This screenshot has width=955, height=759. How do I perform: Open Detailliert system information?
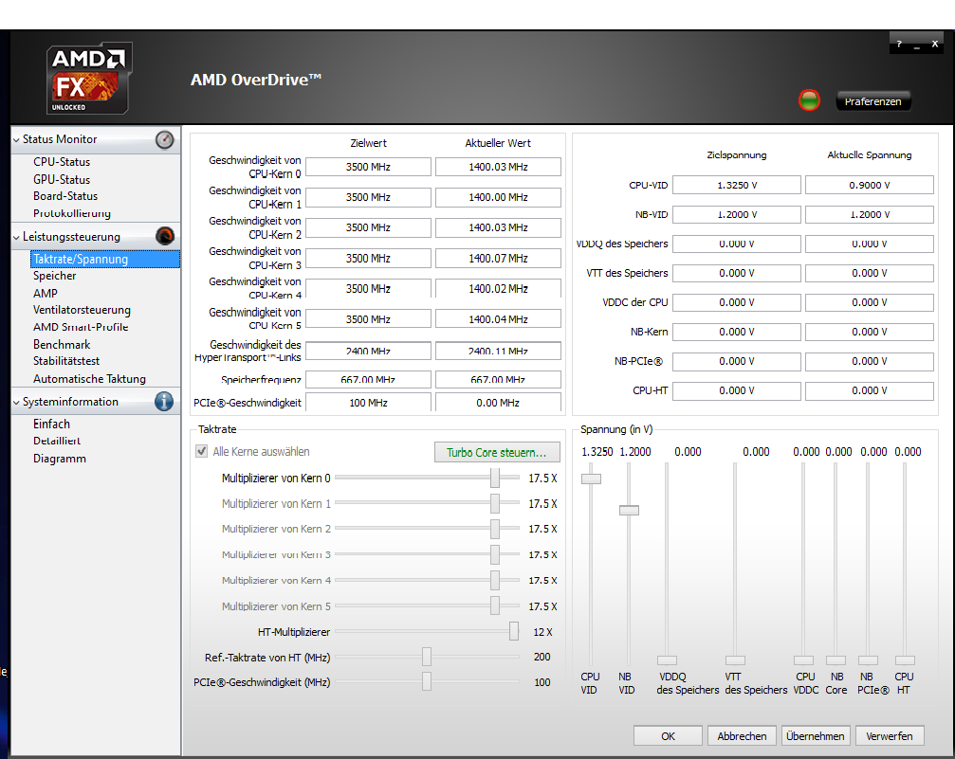click(57, 441)
